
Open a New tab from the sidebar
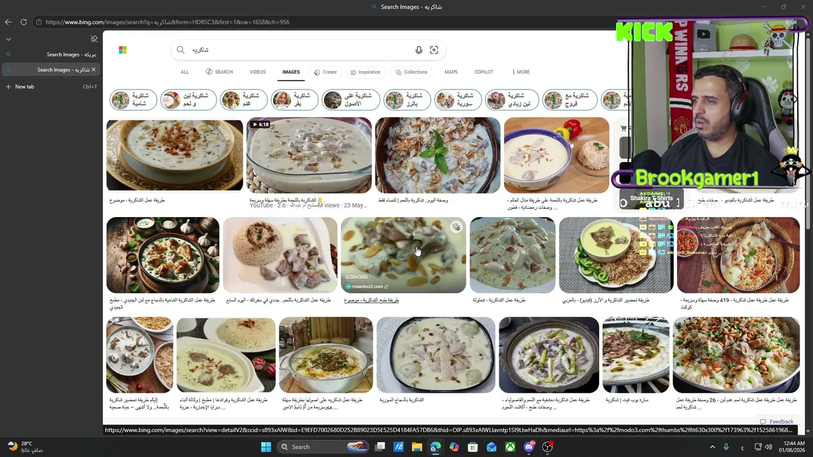pos(51,86)
